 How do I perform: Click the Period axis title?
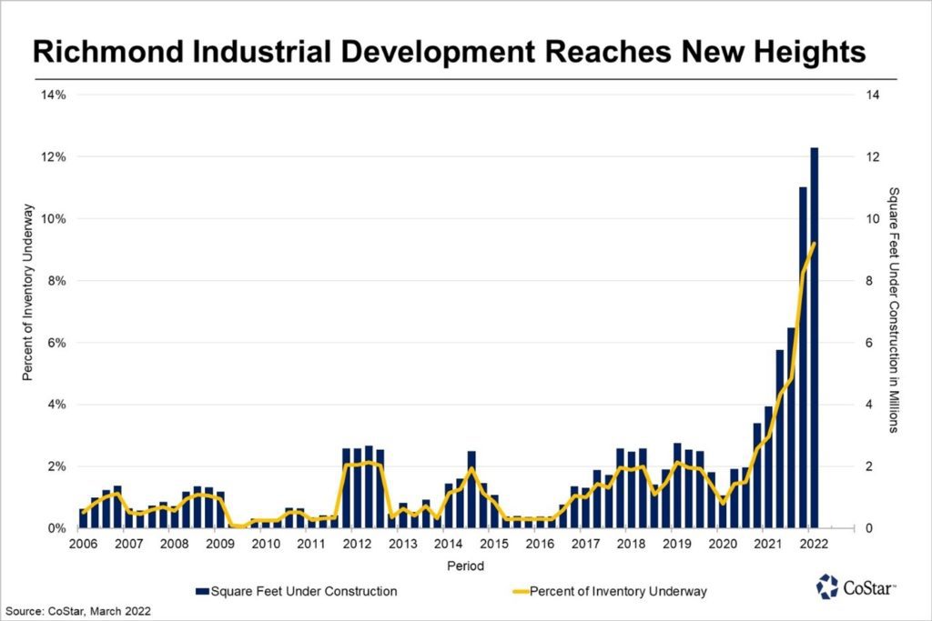[x=465, y=566]
